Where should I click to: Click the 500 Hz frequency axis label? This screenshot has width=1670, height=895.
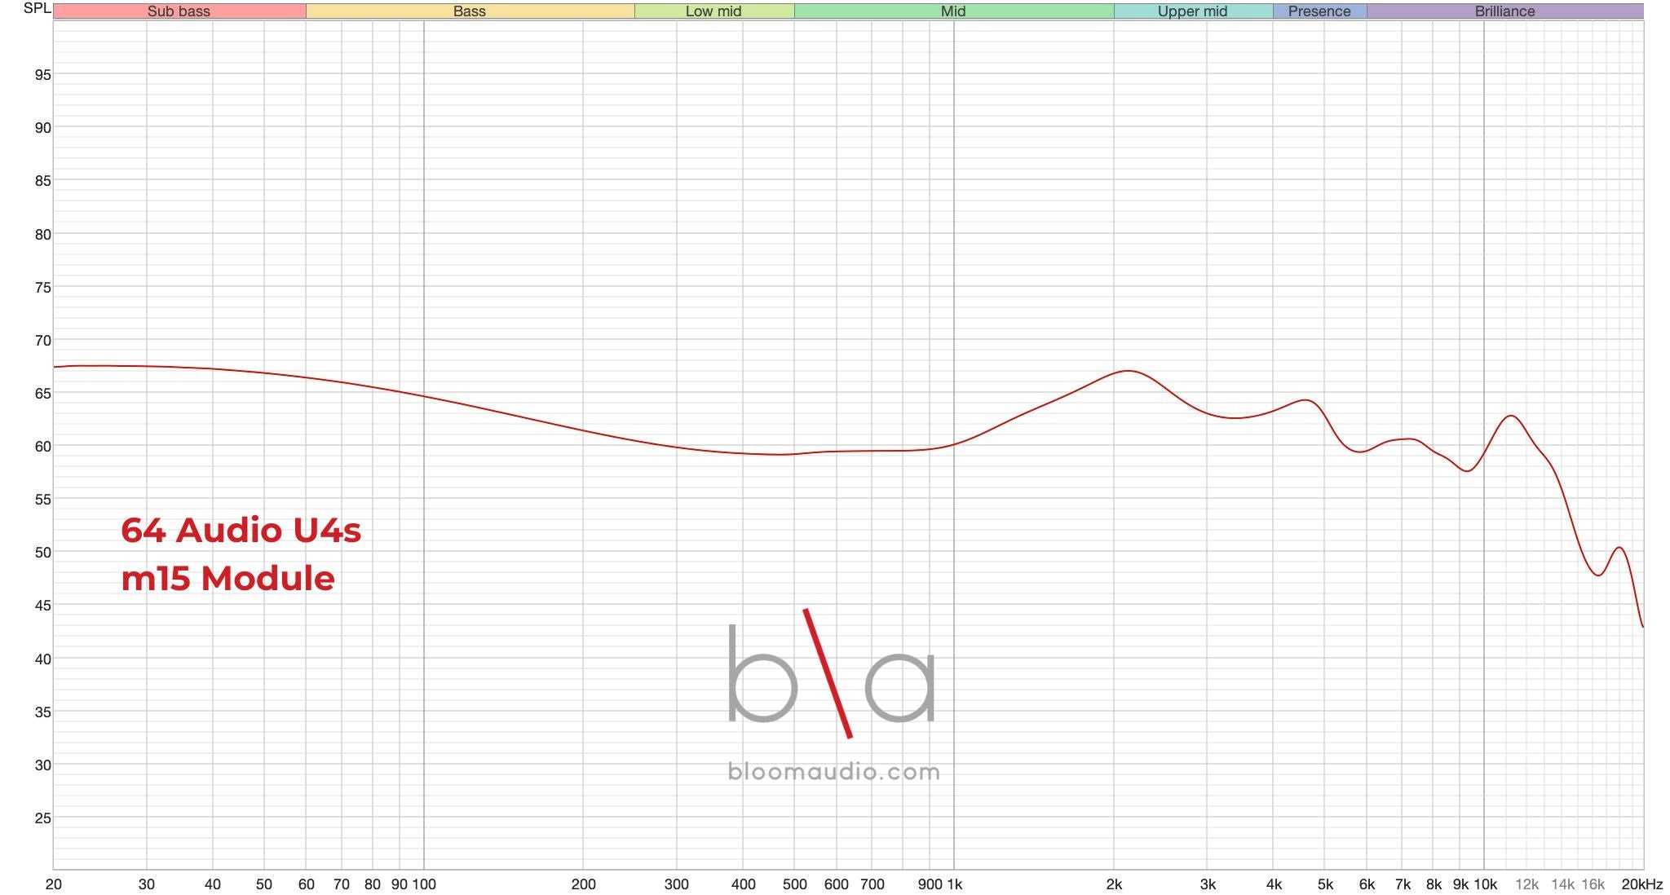(794, 884)
